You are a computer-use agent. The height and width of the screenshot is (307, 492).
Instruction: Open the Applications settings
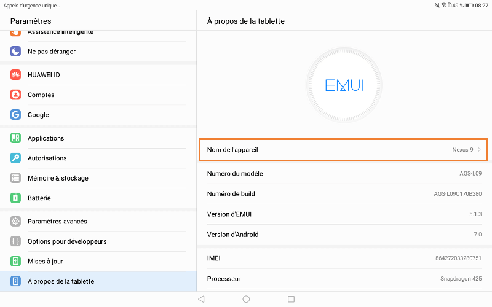click(98, 138)
